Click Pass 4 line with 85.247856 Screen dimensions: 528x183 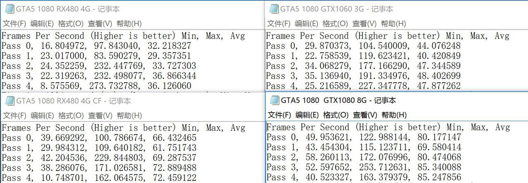364,177
